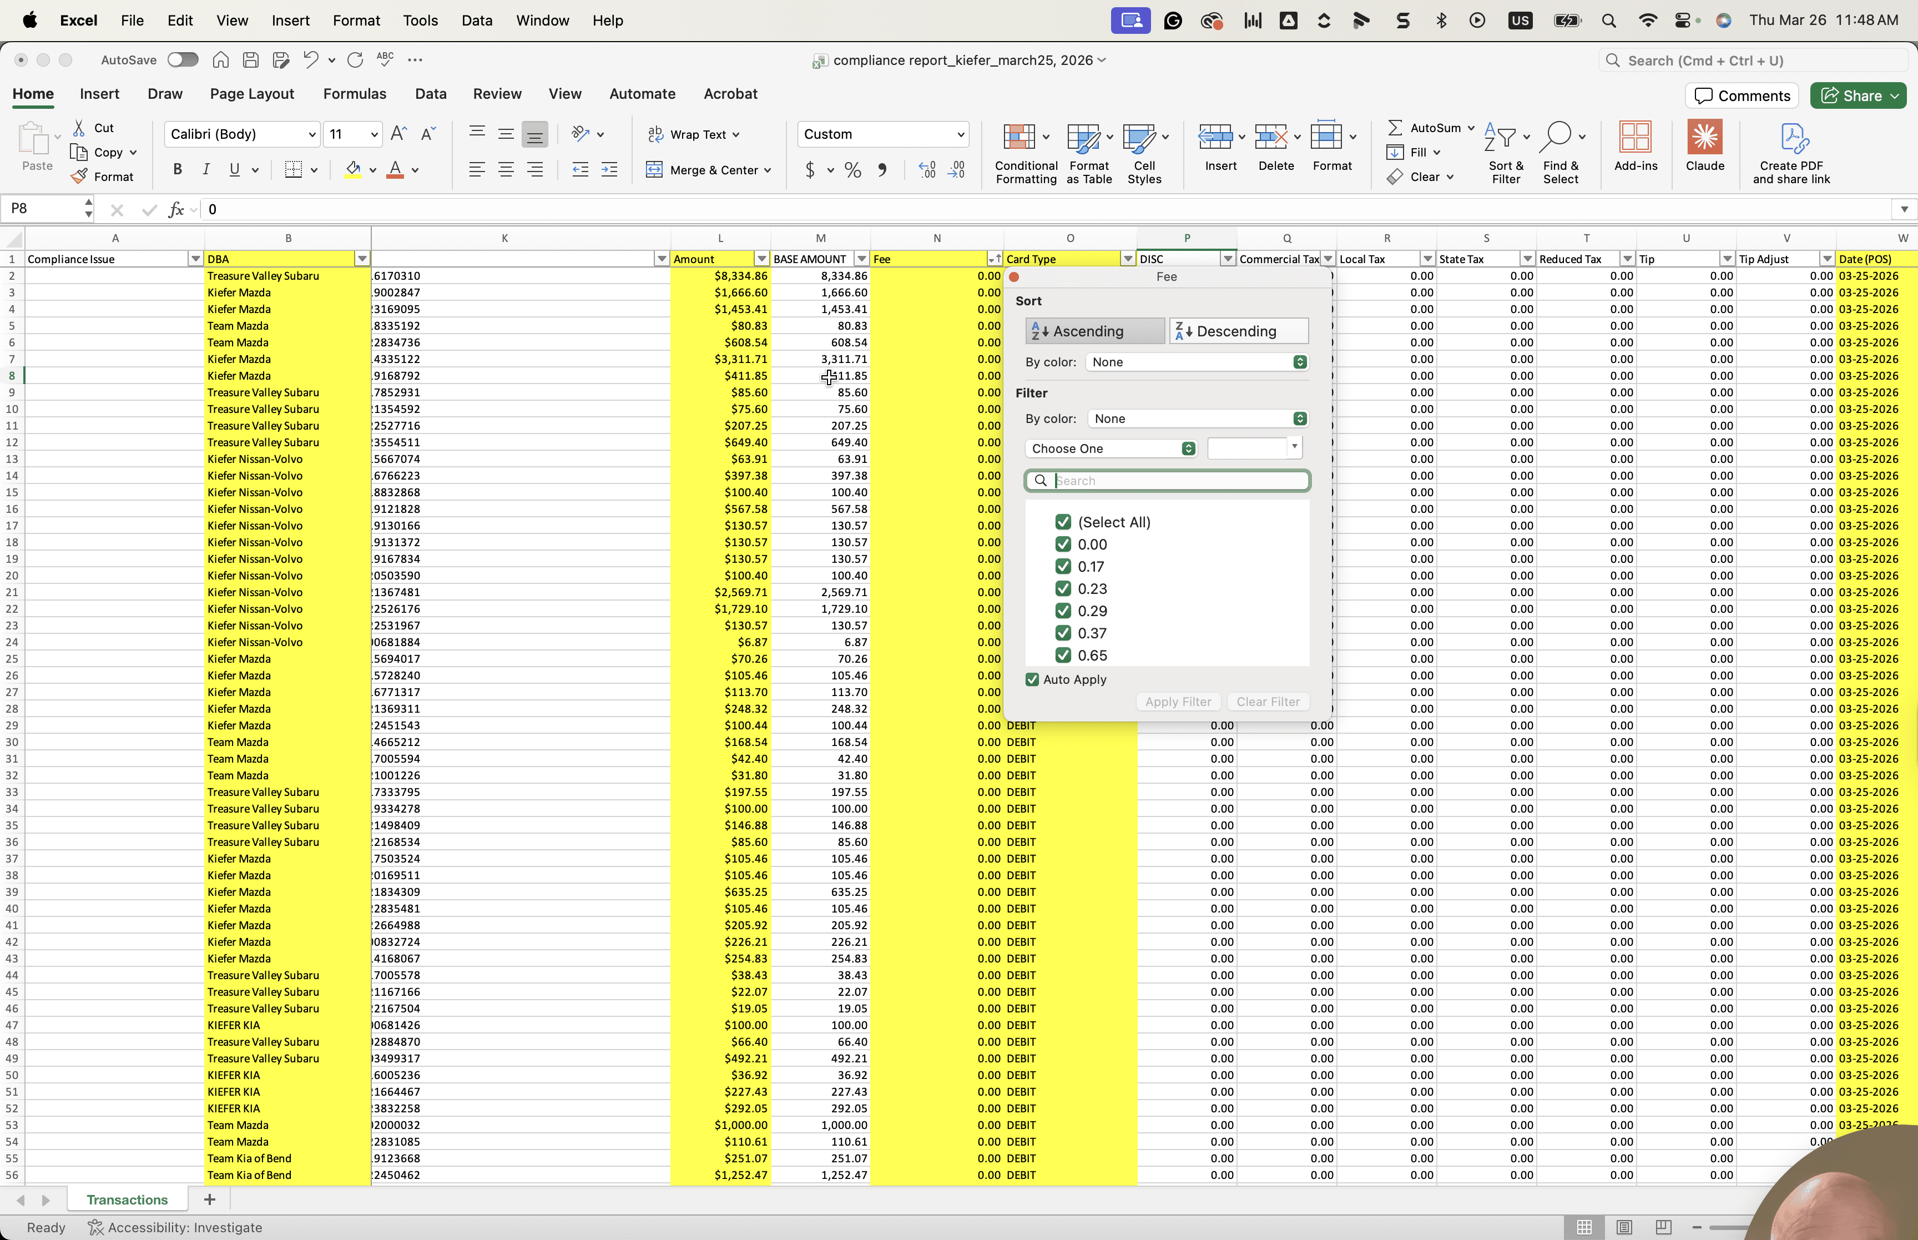The height and width of the screenshot is (1240, 1918).
Task: Click the Underline icon
Action: coord(234,169)
